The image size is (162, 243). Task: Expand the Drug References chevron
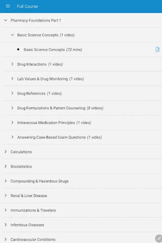point(12,93)
